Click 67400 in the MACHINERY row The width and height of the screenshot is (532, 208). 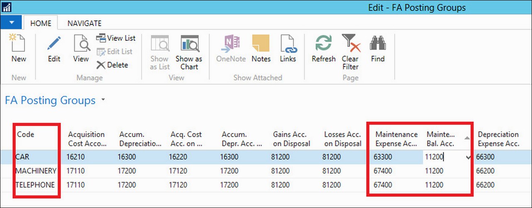coord(383,171)
